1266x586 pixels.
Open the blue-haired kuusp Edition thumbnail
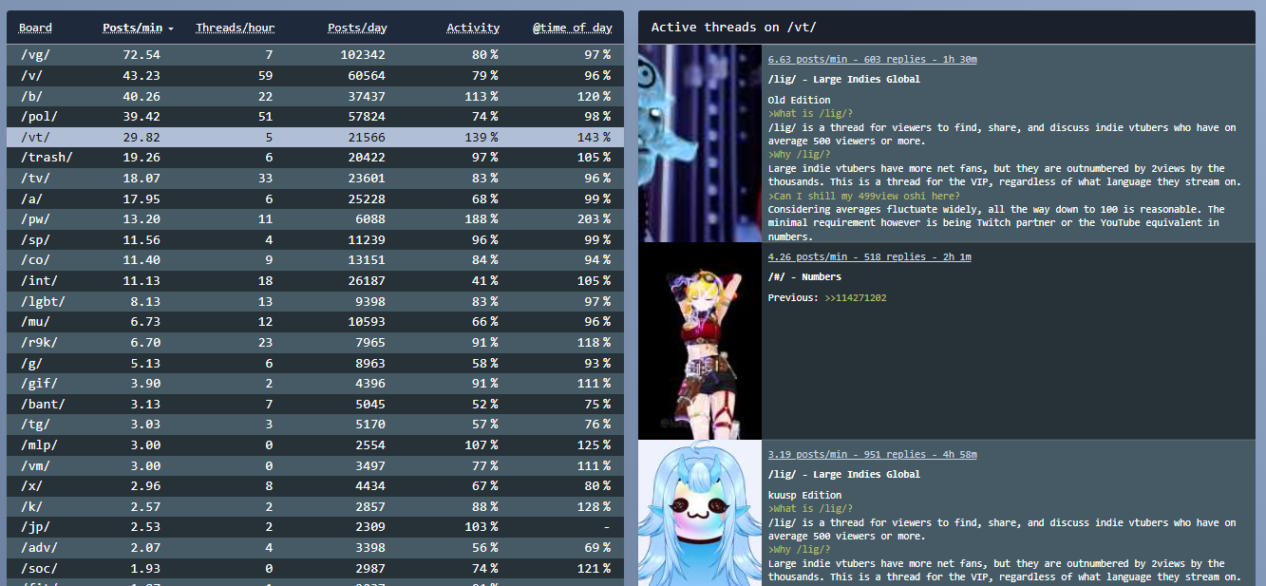tap(700, 513)
